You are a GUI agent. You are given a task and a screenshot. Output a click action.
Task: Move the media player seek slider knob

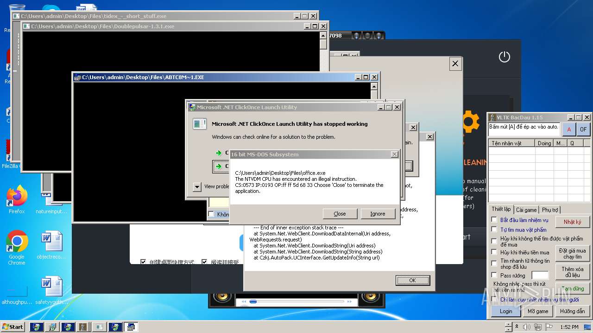coord(253,302)
